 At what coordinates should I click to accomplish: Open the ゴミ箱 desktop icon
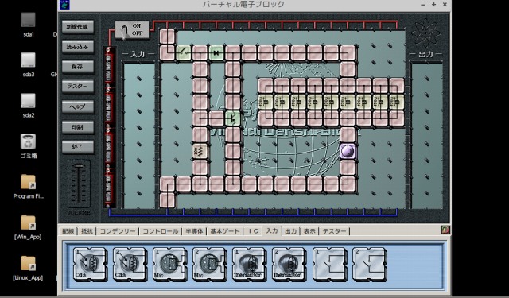[29, 146]
